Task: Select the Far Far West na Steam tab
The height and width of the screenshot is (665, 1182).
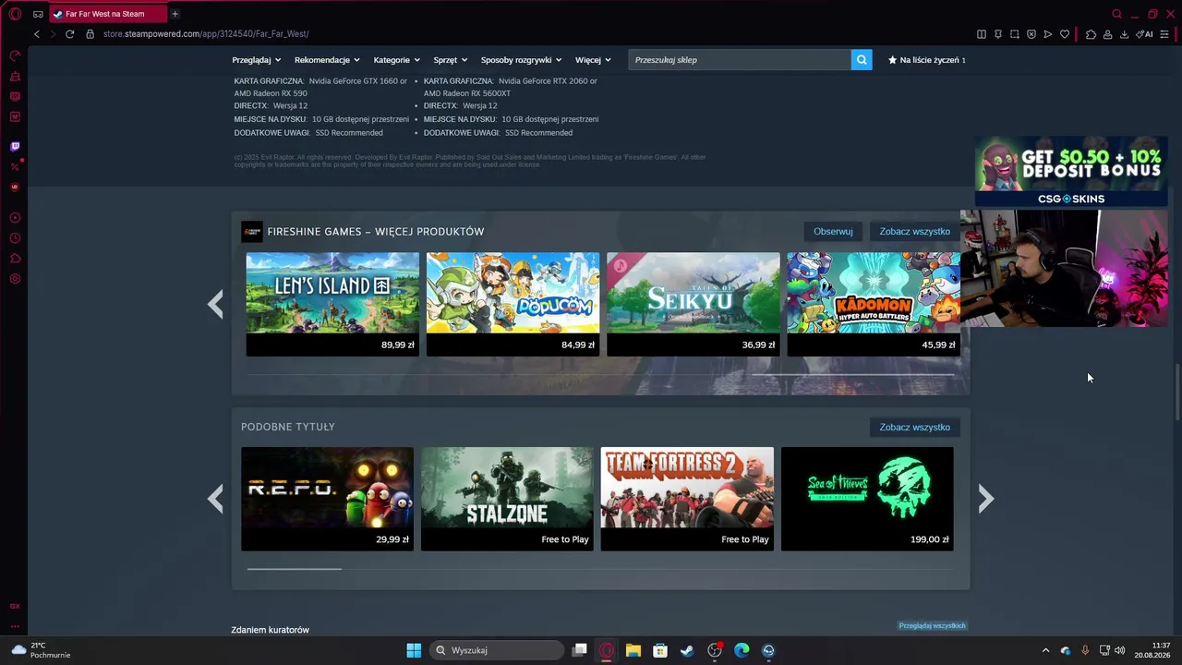Action: point(108,14)
